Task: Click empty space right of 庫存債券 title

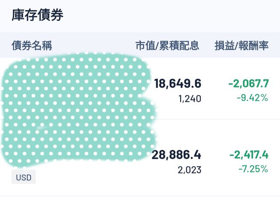Action: (x=175, y=16)
